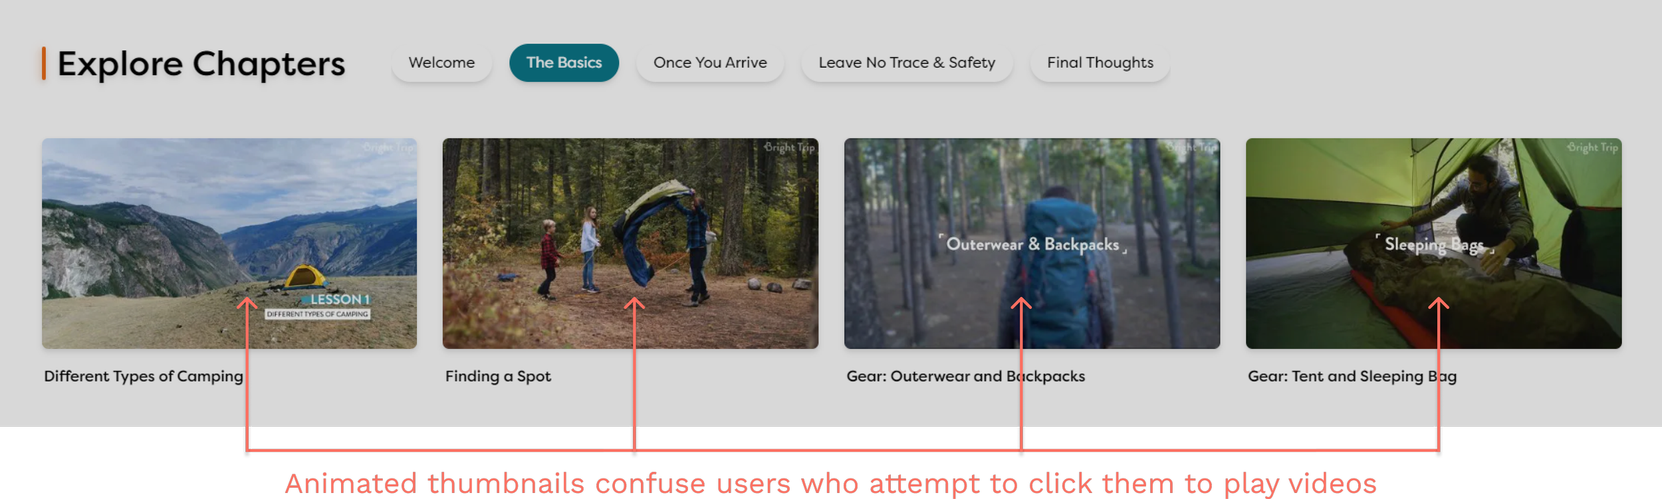Click the red animated thumbnails annotation text
This screenshot has height=499, width=1662.
tap(830, 484)
